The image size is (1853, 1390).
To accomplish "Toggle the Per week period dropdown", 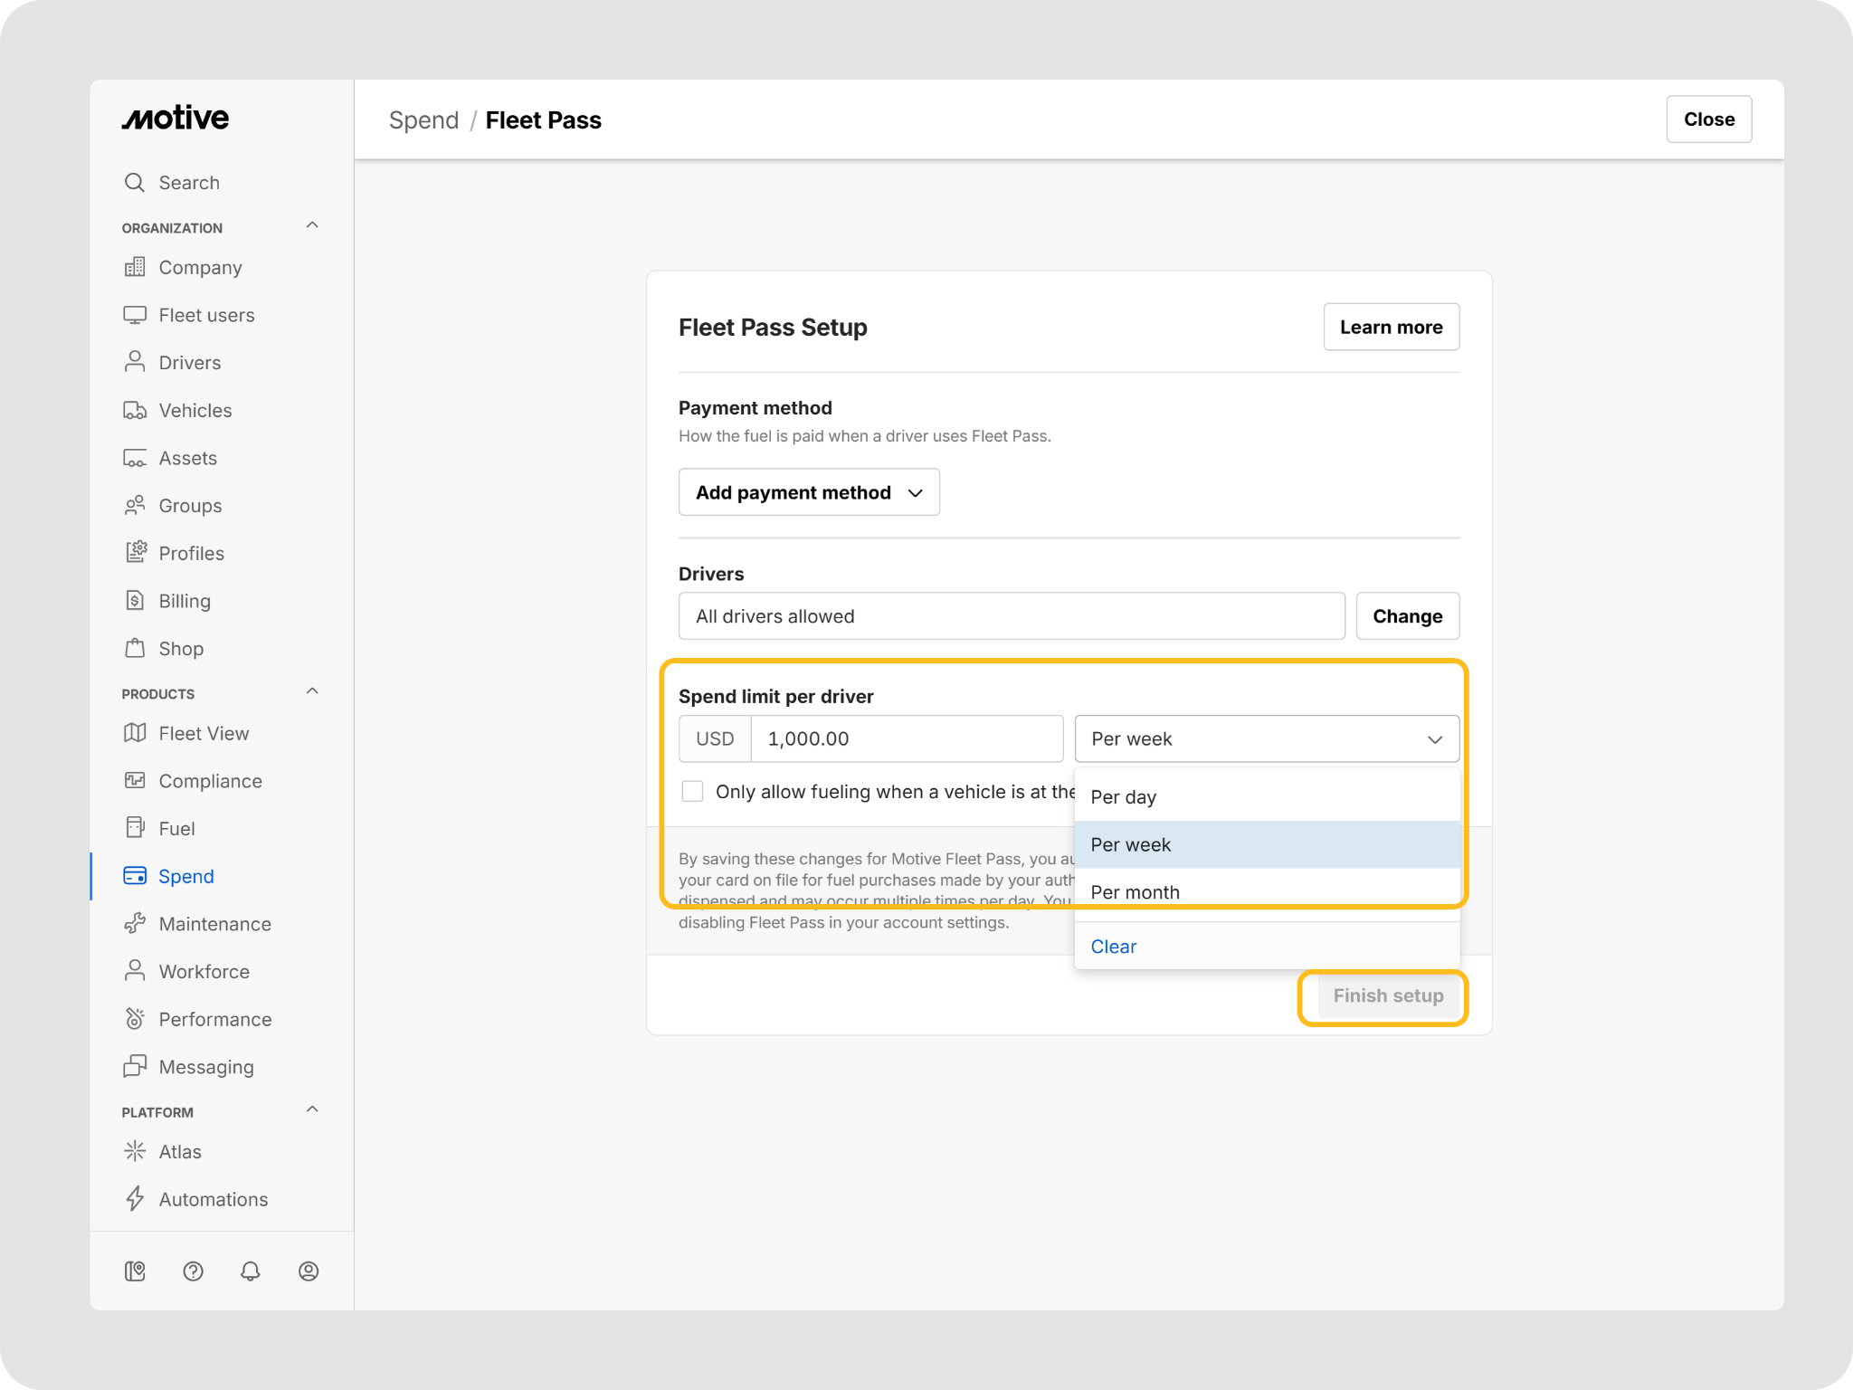I will pyautogui.click(x=1267, y=739).
